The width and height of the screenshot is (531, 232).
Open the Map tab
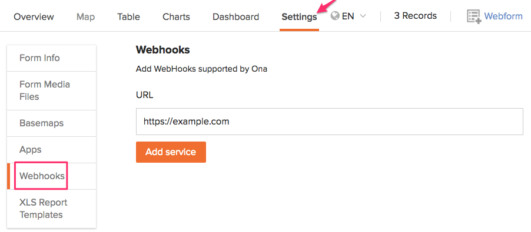[x=86, y=16]
